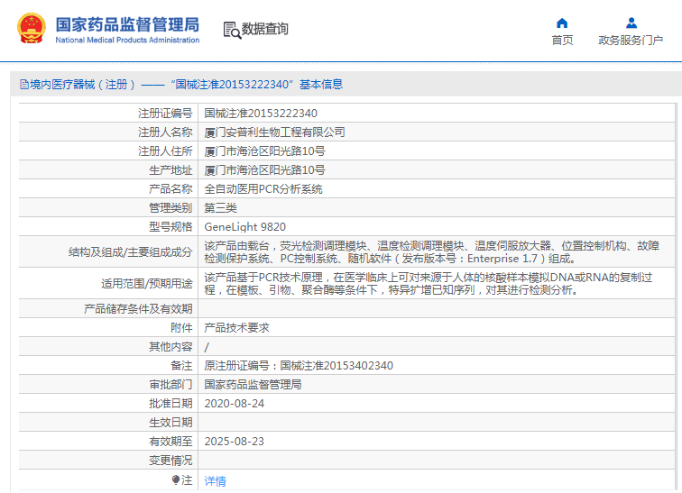The width and height of the screenshot is (682, 493).
Task: Click the document icon before 境内医疗器械
Action: tap(24, 84)
